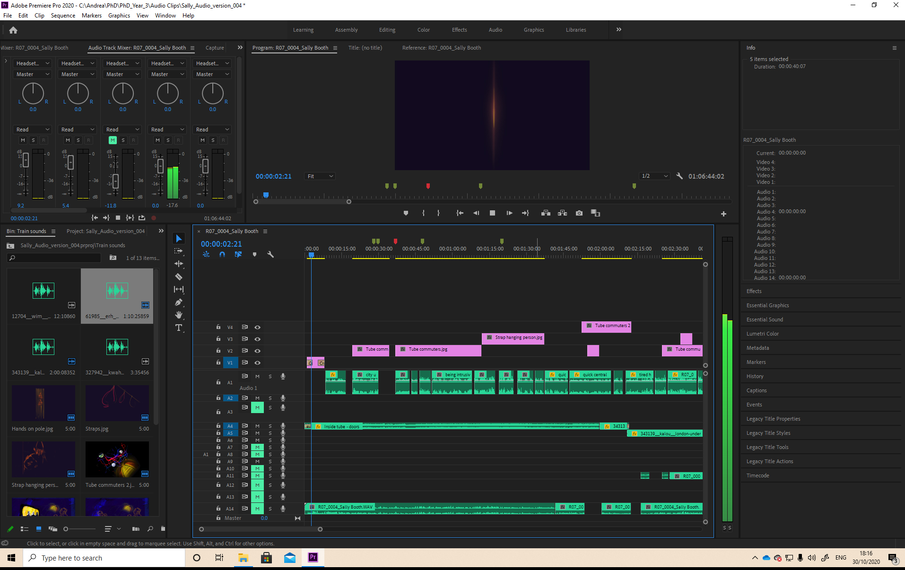
Task: Select the Selection tool arrow
Action: (179, 239)
